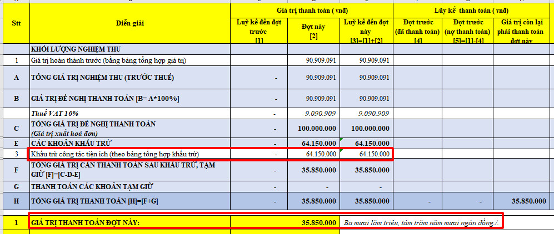Screen dimensions: 554x234
Task: Select the 'Diễn giải' header cell
Action: pyautogui.click(x=130, y=24)
